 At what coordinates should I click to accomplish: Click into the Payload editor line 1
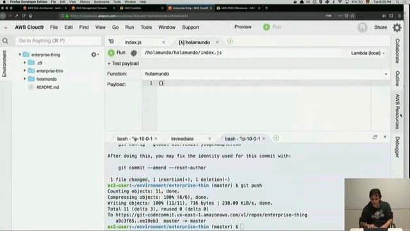(x=264, y=83)
